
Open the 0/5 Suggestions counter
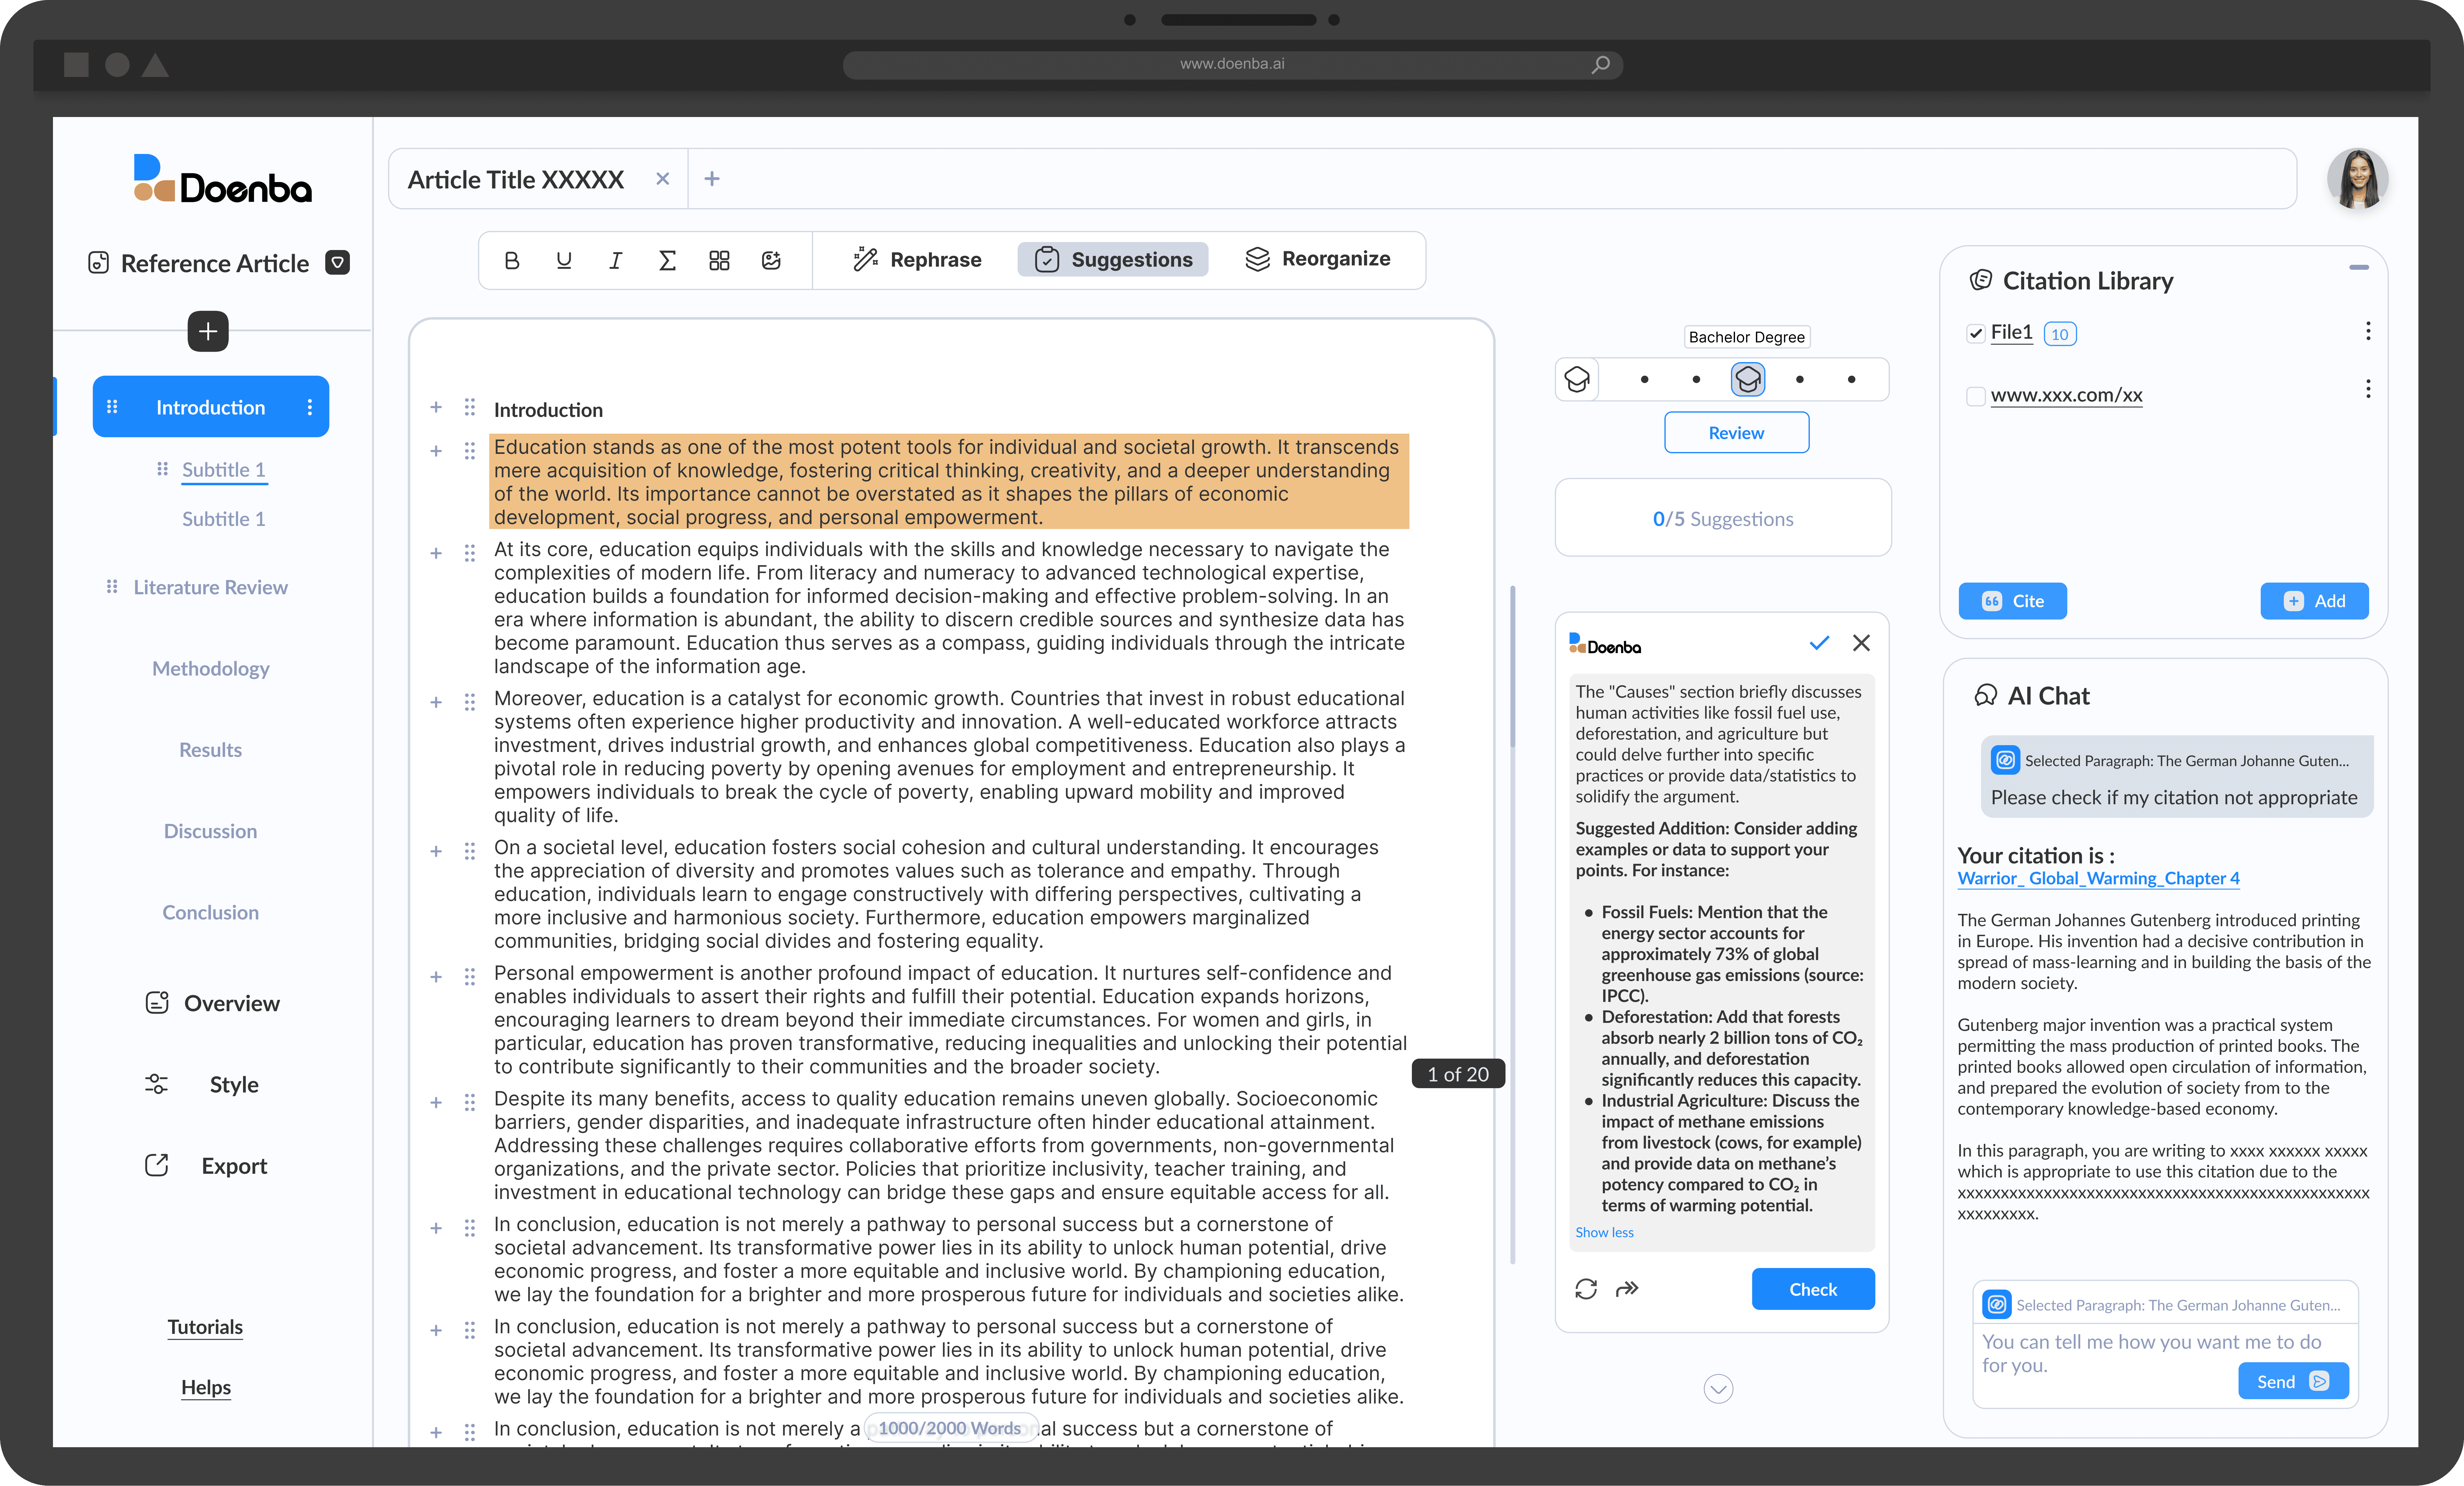coord(1723,518)
